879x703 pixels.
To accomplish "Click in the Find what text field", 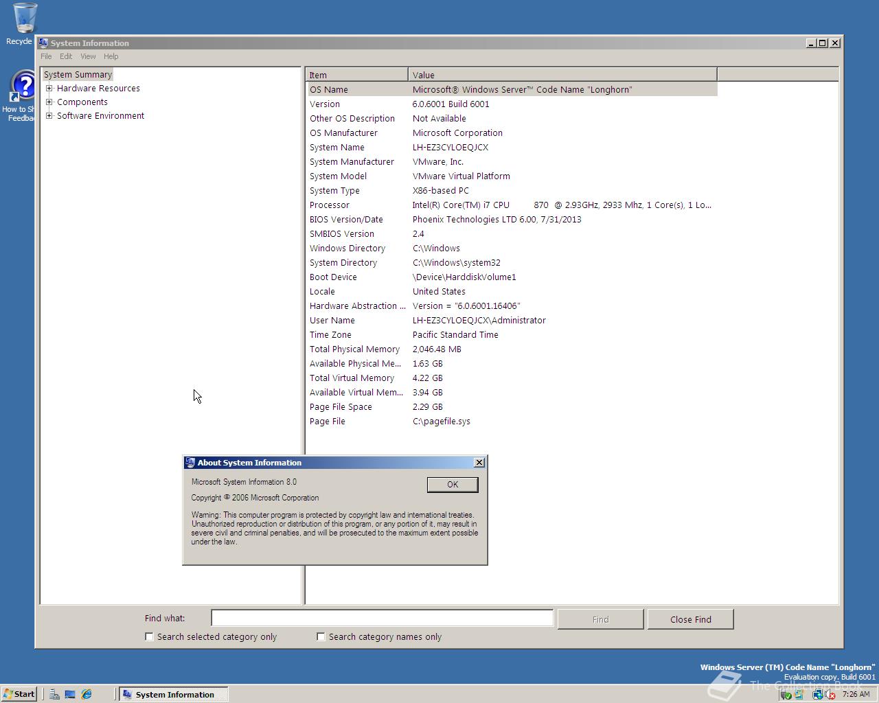I will pos(382,619).
